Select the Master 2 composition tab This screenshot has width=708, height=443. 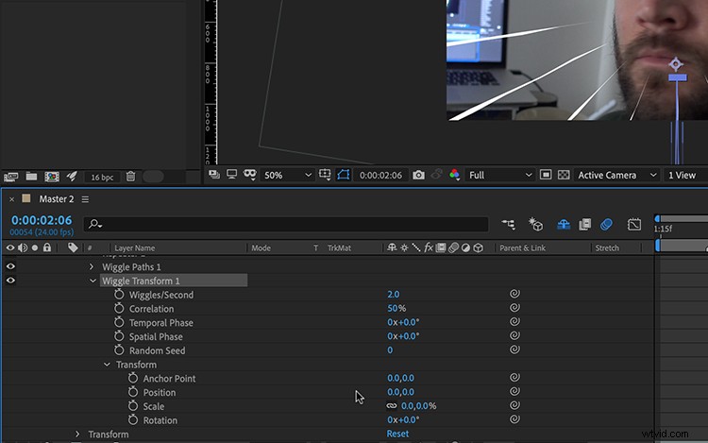(x=56, y=199)
